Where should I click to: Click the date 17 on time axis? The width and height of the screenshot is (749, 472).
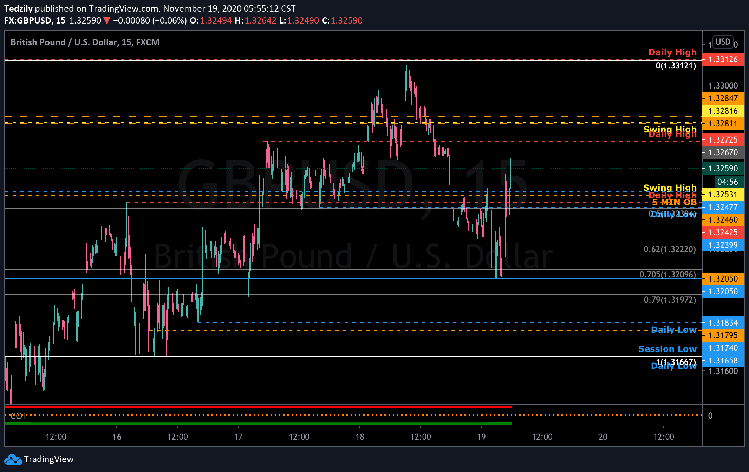click(x=238, y=437)
